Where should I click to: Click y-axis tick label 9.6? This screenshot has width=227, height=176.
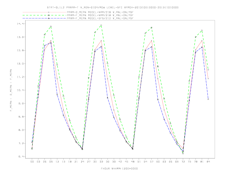coord(21,104)
